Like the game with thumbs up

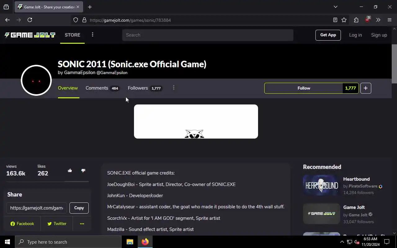tap(70, 170)
